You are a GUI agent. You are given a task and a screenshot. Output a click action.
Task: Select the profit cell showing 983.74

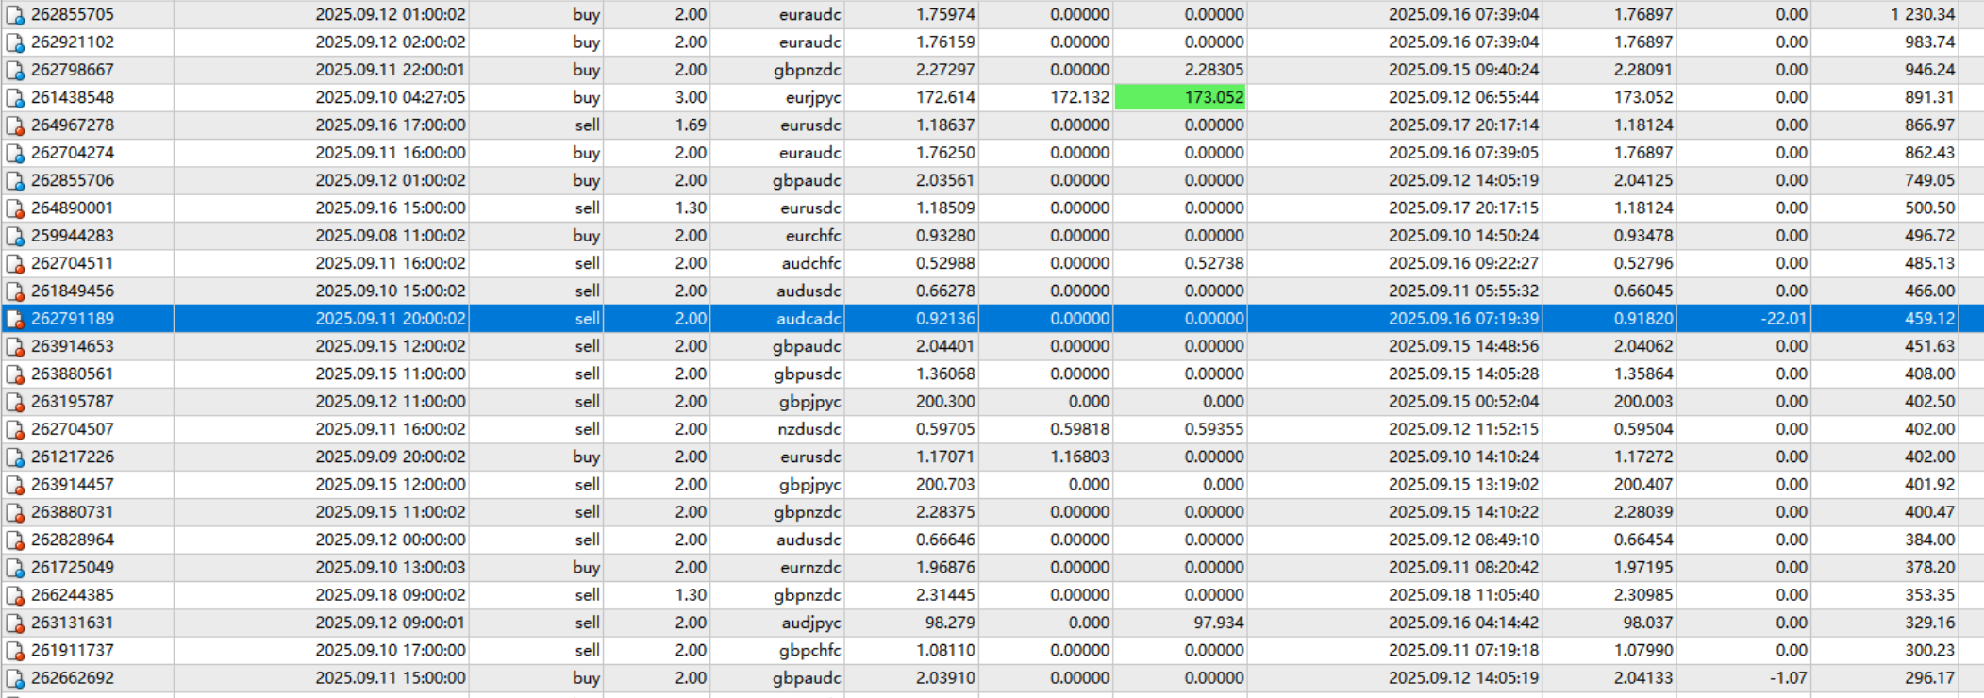(1929, 42)
